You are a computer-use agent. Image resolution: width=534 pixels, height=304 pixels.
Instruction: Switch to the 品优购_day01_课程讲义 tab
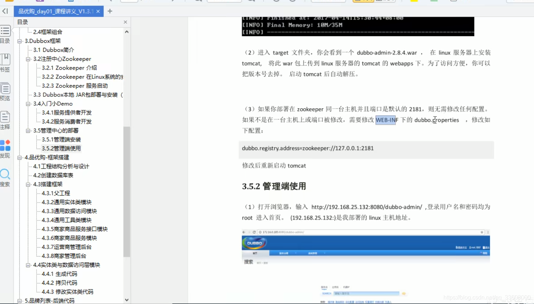point(56,11)
